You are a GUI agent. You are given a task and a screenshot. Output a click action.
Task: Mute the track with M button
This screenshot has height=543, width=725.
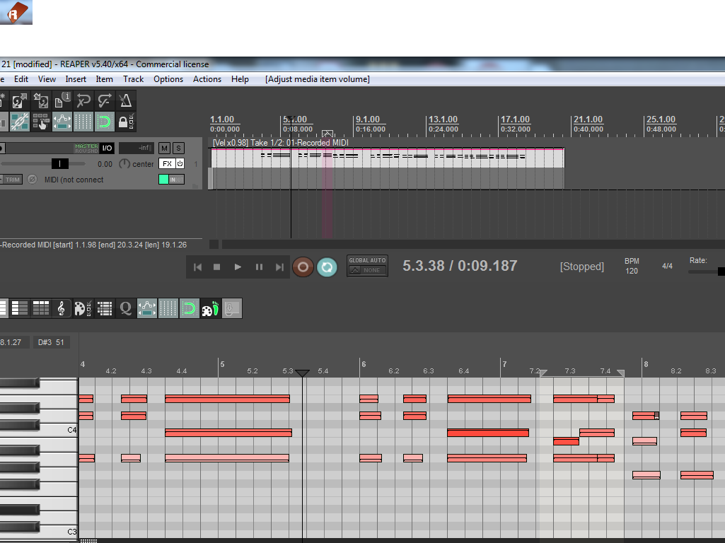(x=164, y=148)
